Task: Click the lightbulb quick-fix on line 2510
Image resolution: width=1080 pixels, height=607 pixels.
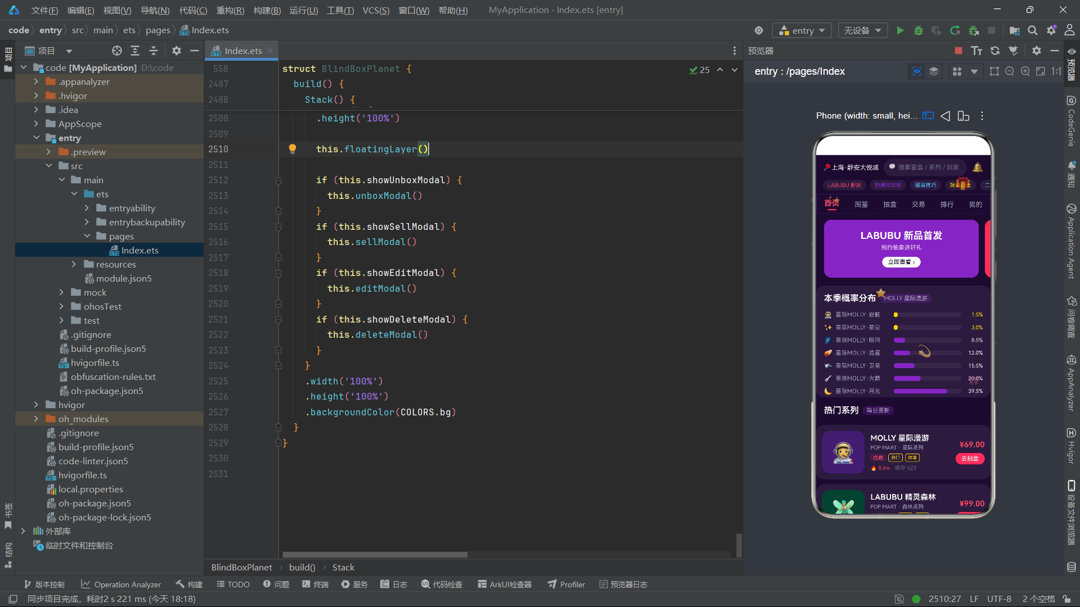Action: click(x=292, y=149)
